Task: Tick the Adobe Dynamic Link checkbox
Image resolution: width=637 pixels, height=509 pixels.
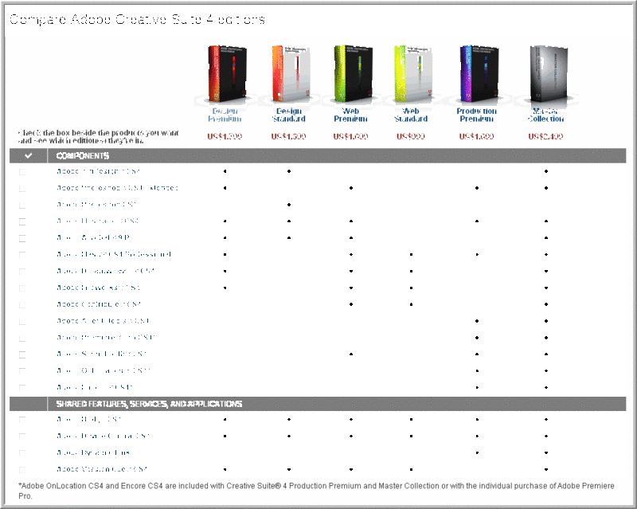Action: click(x=22, y=453)
